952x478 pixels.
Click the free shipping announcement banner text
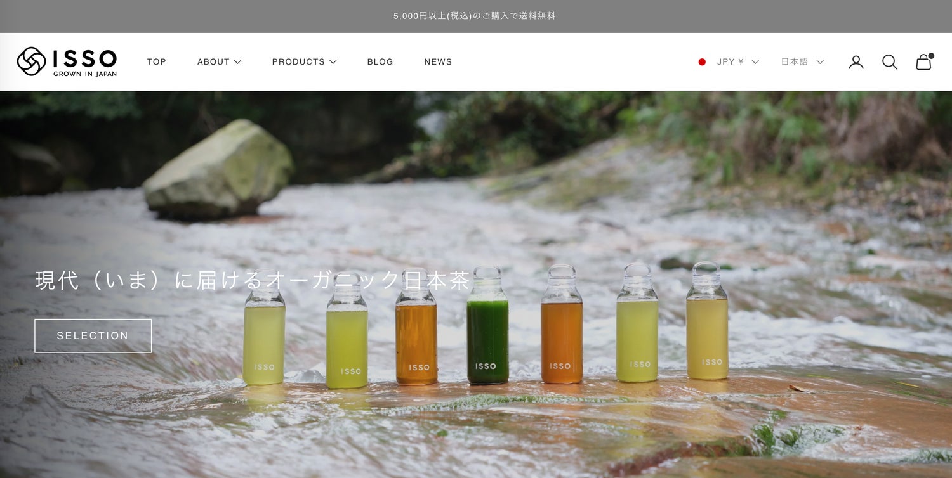(x=475, y=16)
